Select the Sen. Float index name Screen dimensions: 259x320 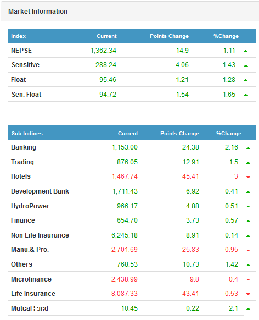(x=26, y=95)
